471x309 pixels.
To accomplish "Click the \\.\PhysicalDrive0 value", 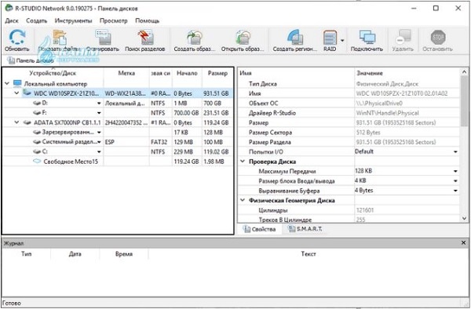I will coord(379,104).
